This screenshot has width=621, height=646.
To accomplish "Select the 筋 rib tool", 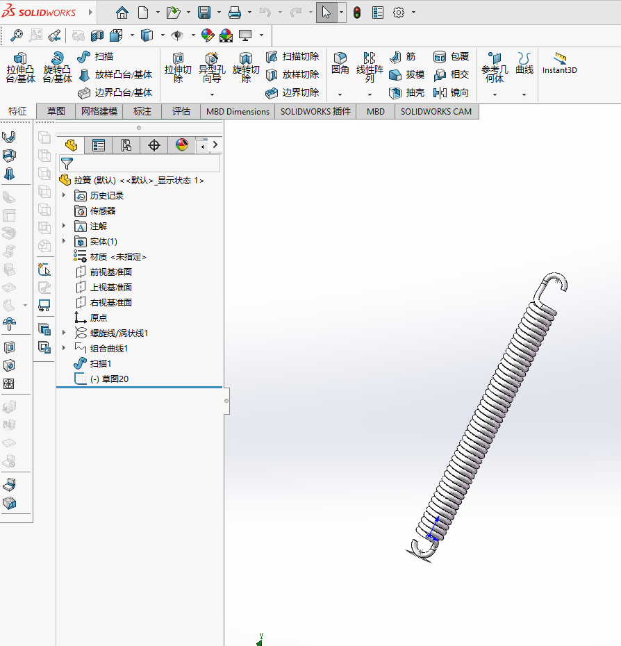I will coord(403,56).
